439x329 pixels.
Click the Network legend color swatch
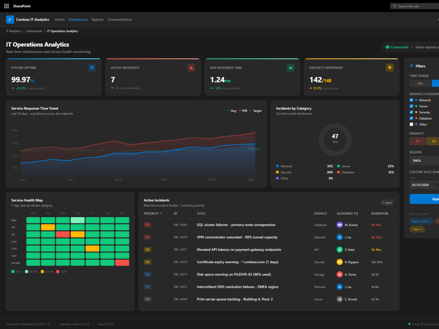(x=277, y=166)
